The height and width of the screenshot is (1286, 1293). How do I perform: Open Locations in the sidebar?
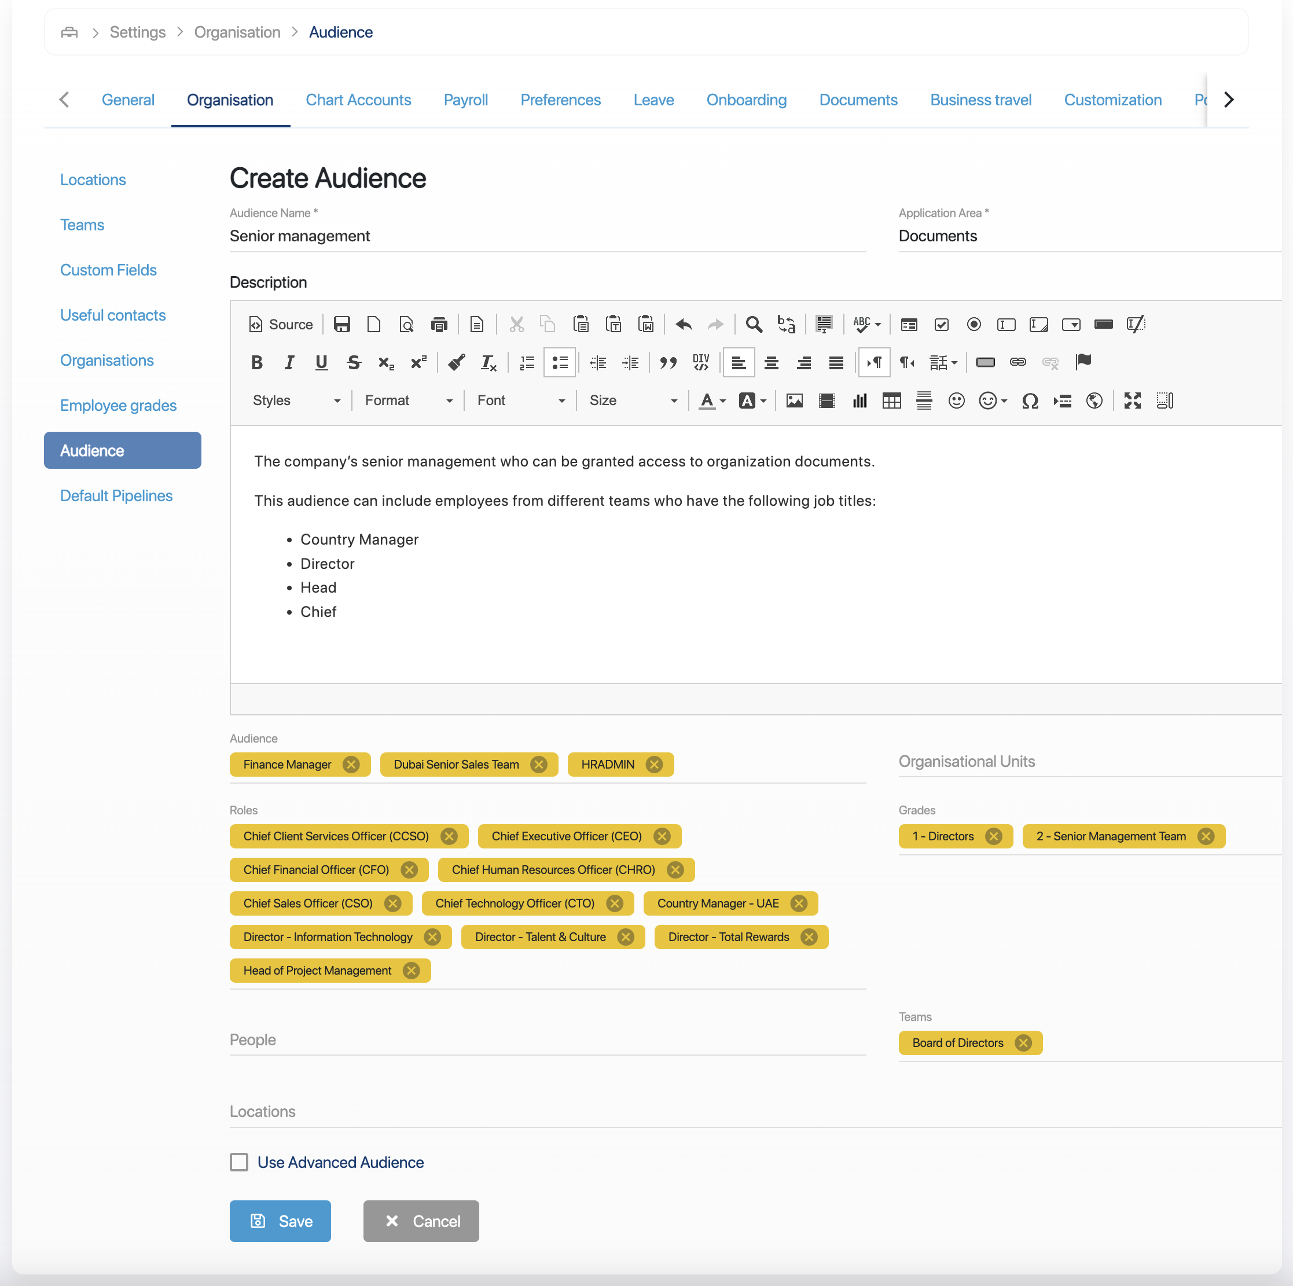pos(93,180)
